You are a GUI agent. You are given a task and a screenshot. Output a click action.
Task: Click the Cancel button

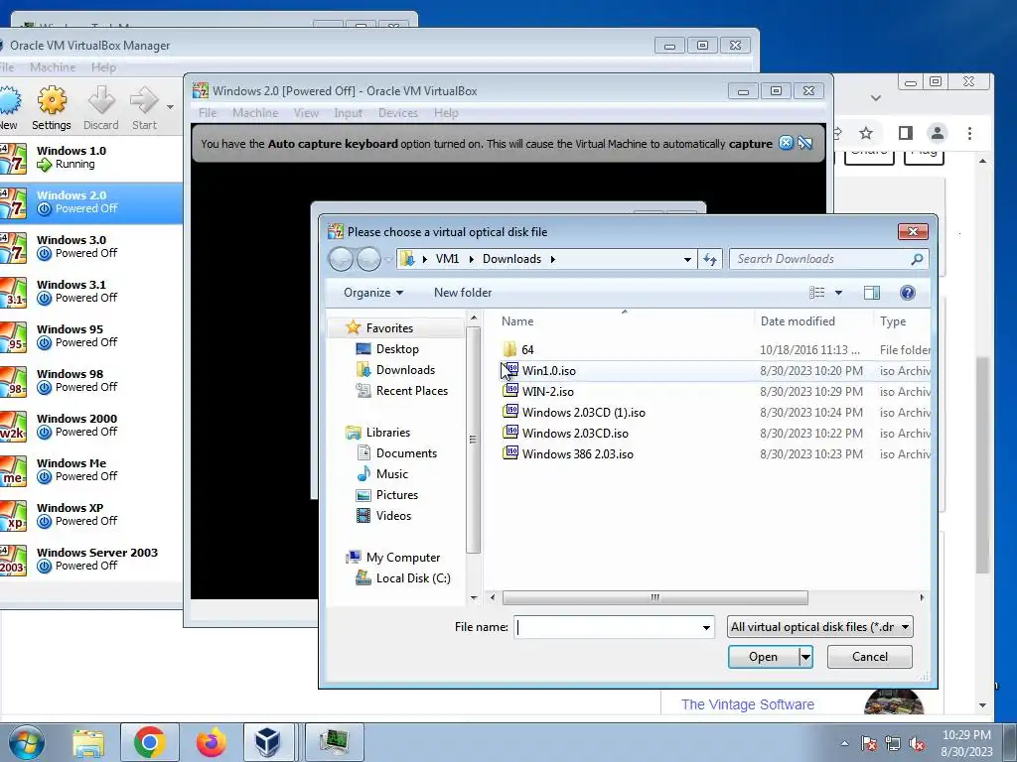(x=870, y=657)
